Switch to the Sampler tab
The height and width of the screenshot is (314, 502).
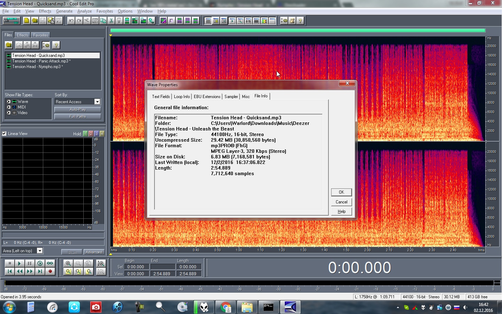click(231, 97)
